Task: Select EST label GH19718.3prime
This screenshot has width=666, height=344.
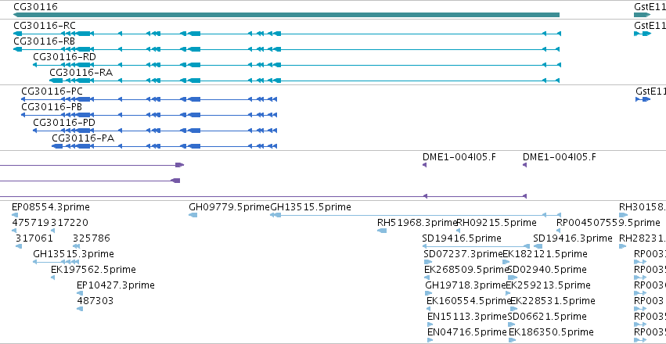Action: [466, 285]
